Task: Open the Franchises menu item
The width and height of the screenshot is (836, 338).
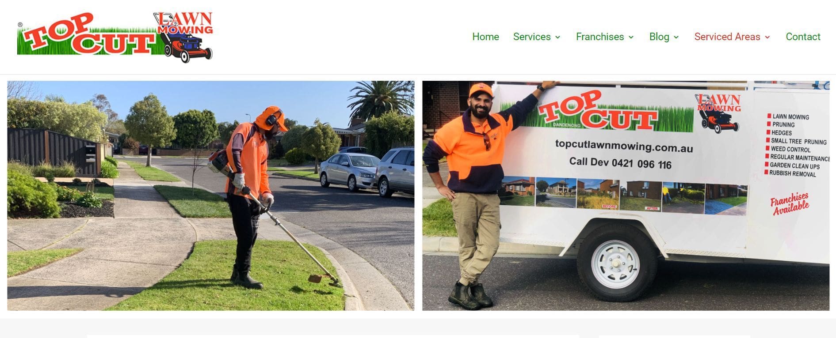Action: pos(600,37)
